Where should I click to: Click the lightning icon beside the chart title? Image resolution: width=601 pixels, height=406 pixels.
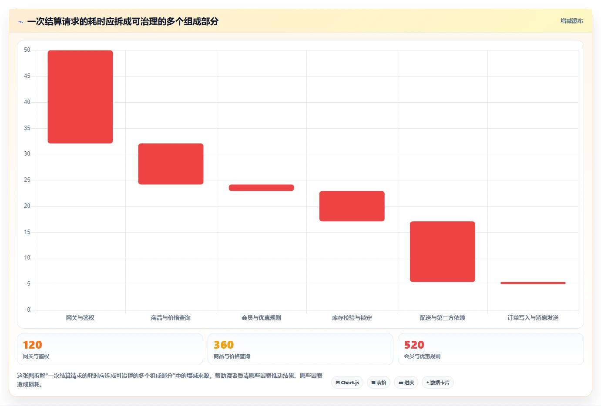[20, 22]
